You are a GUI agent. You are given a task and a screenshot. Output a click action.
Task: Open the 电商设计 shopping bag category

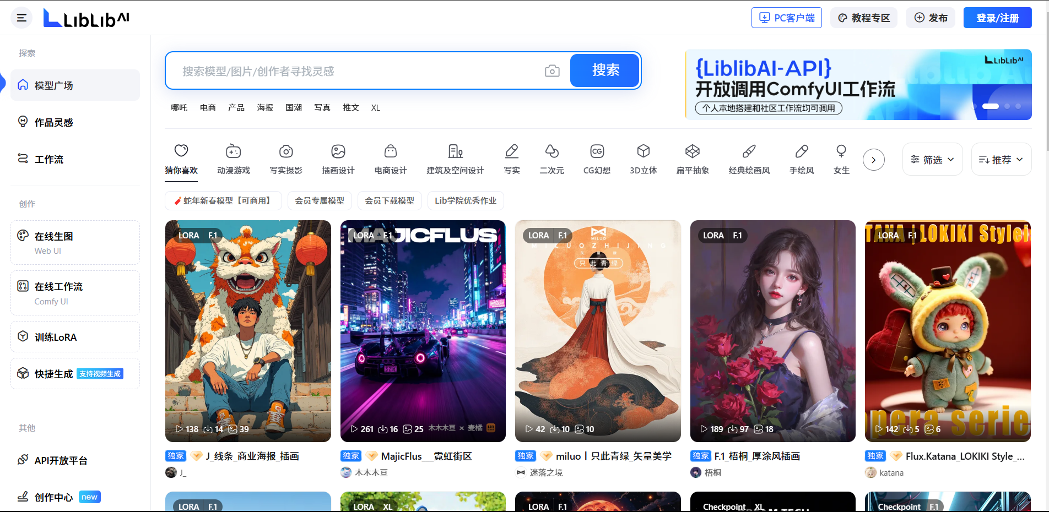(x=391, y=151)
